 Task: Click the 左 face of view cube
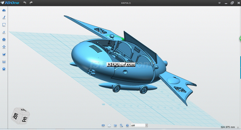click(x=24, y=119)
